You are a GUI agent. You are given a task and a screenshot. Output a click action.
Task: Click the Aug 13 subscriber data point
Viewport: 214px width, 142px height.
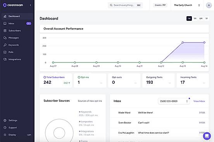click(x=183, y=42)
